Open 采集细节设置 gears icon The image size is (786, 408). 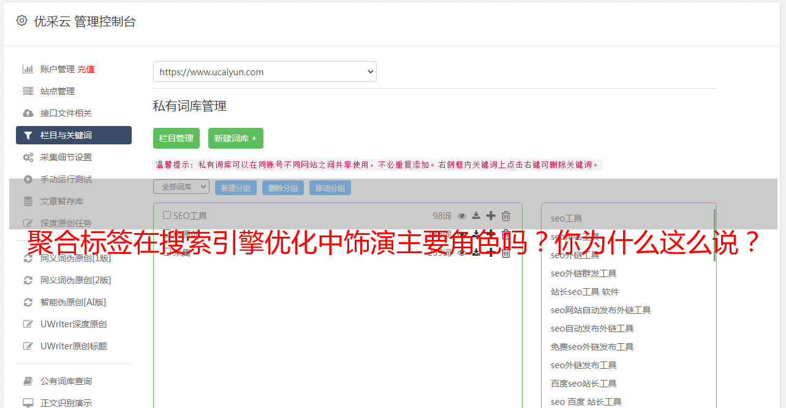tap(28, 157)
